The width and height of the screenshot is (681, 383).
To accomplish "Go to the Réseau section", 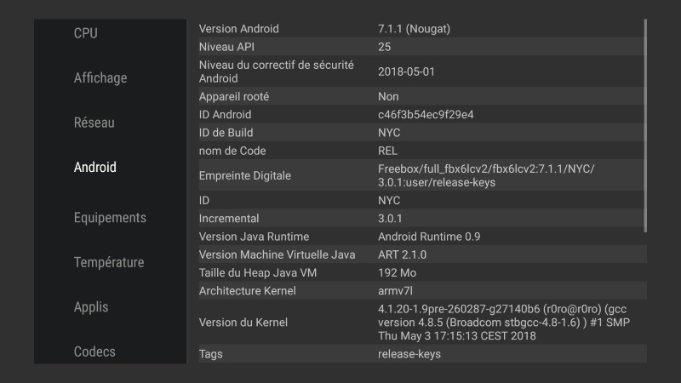I will point(94,123).
